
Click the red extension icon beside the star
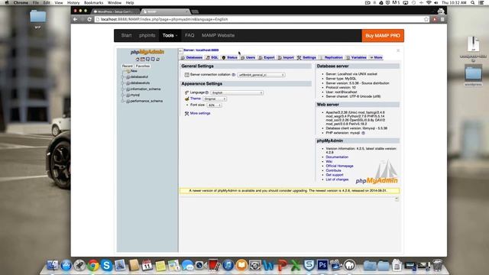(435, 19)
